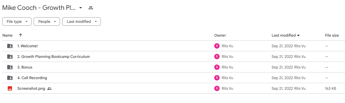
Task: Toggle sort direction with the Name arrow
Action: [x=21, y=35]
